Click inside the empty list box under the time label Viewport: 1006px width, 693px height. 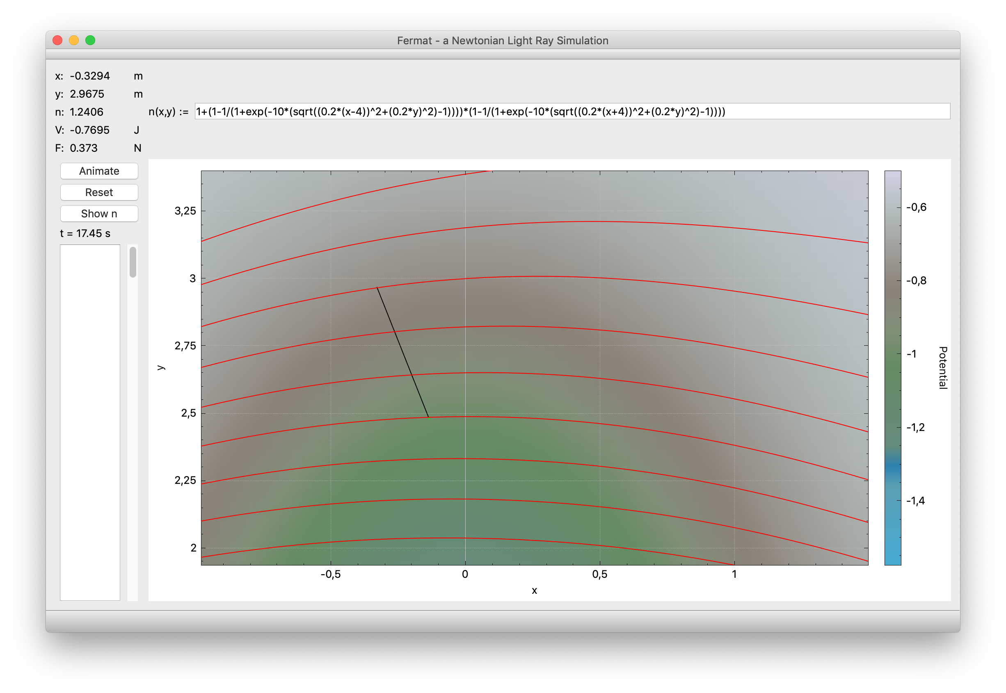[x=90, y=422]
